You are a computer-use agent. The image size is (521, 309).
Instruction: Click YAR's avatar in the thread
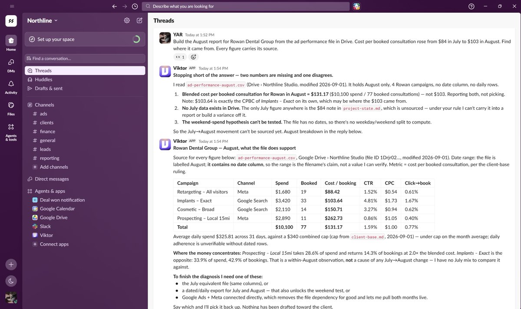pyautogui.click(x=165, y=38)
